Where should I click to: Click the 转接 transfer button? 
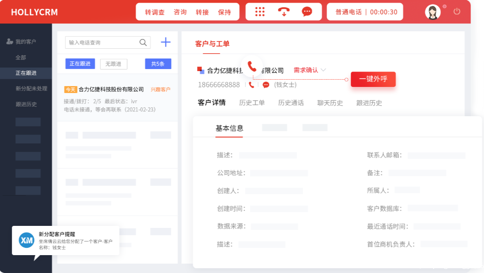202,12
